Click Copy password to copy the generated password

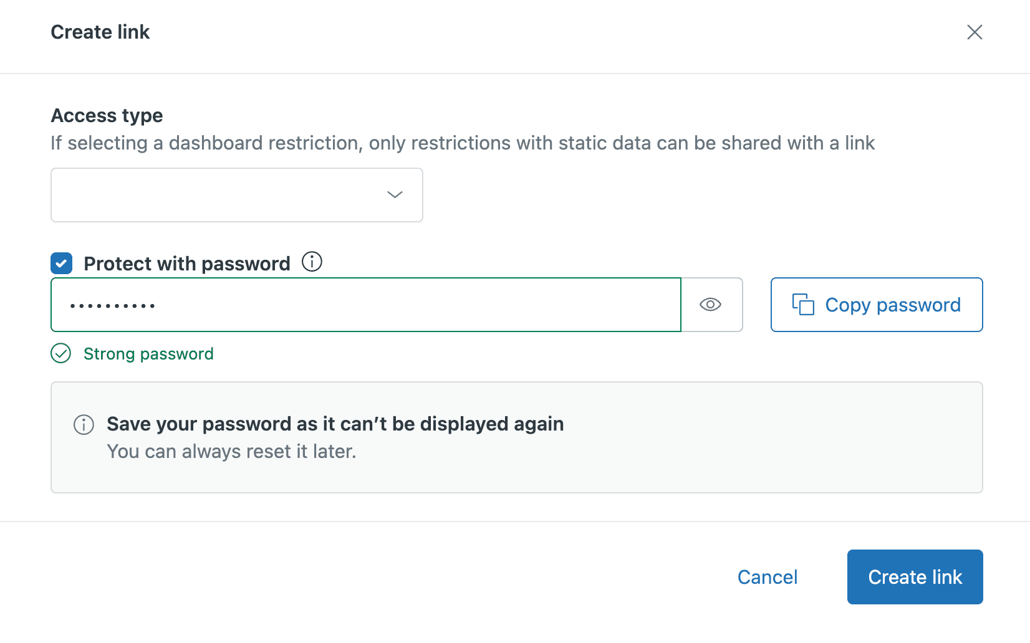coord(876,305)
